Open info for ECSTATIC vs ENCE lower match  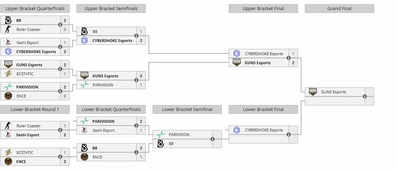click(x=60, y=157)
